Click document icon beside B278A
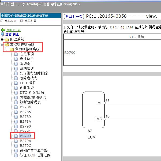Image resolution: width=161 pixels, height=161 pixels. coord(16,121)
